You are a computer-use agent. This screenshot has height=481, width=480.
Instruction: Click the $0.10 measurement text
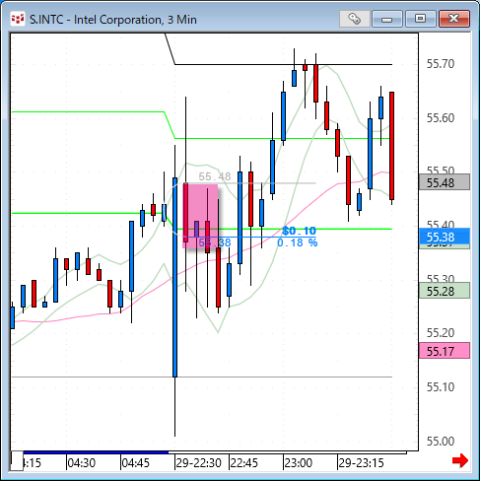pos(299,231)
